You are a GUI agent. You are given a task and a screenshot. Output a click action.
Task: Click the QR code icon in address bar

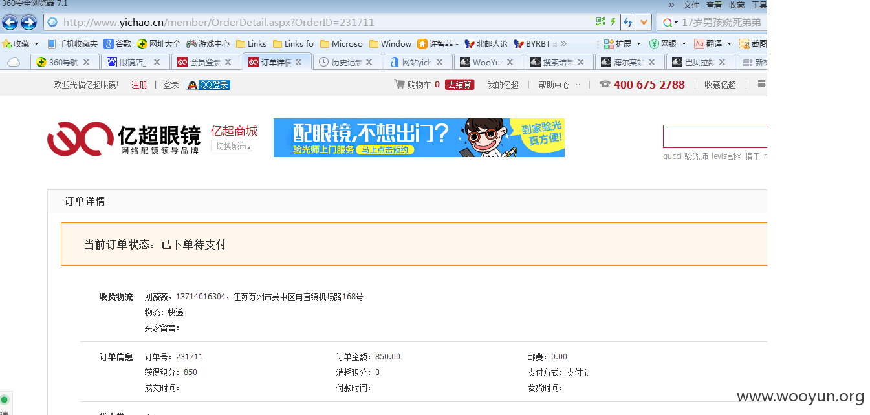point(600,22)
